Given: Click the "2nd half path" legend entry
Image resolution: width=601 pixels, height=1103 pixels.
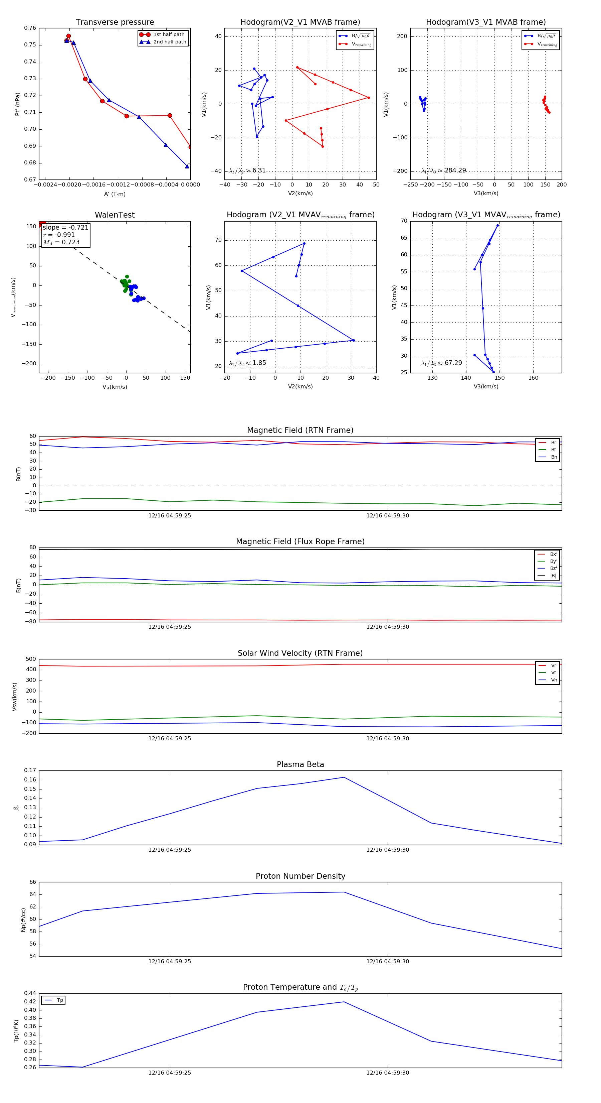Looking at the screenshot, I should pyautogui.click(x=163, y=42).
